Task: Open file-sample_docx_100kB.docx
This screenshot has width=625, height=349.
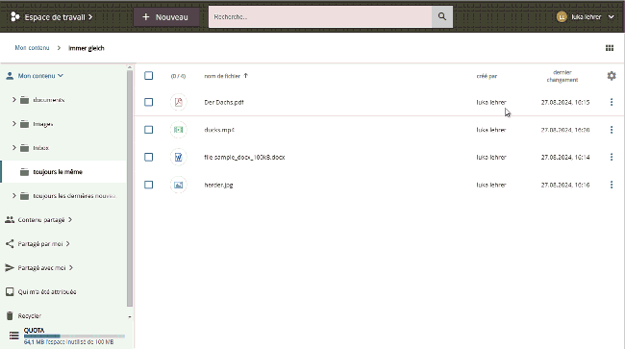Action: tap(244, 157)
